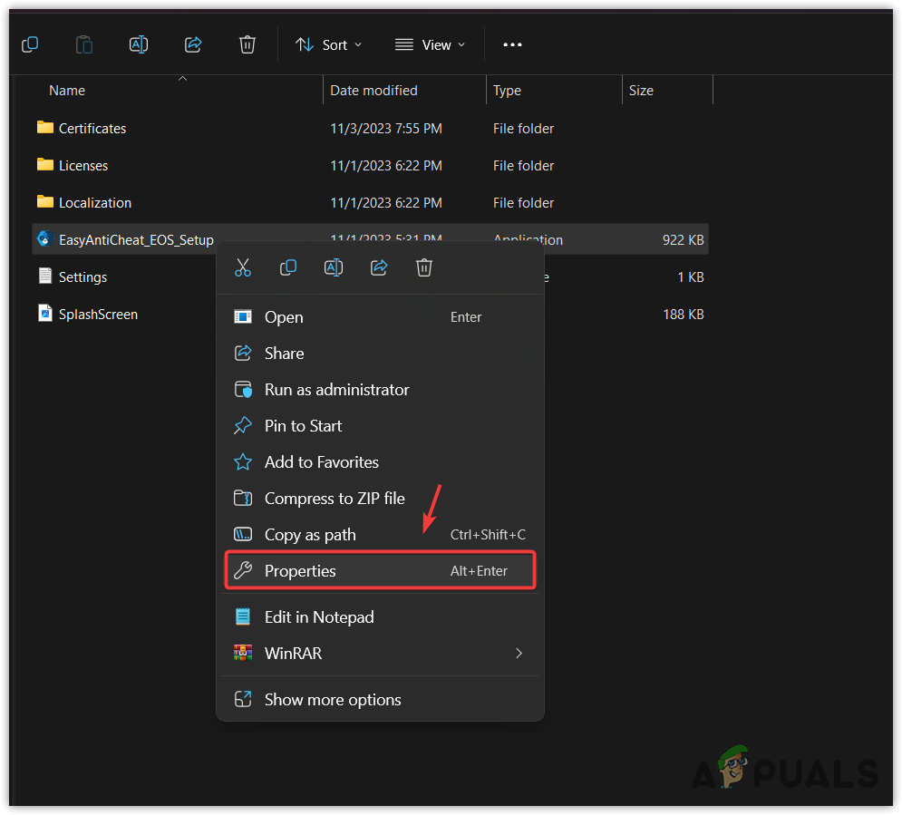Image resolution: width=902 pixels, height=815 pixels.
Task: Select Add to Favorites
Action: (380, 461)
